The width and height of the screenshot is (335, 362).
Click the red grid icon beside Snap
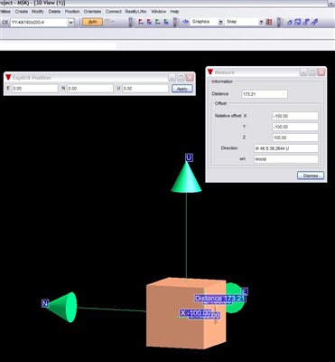pos(269,22)
